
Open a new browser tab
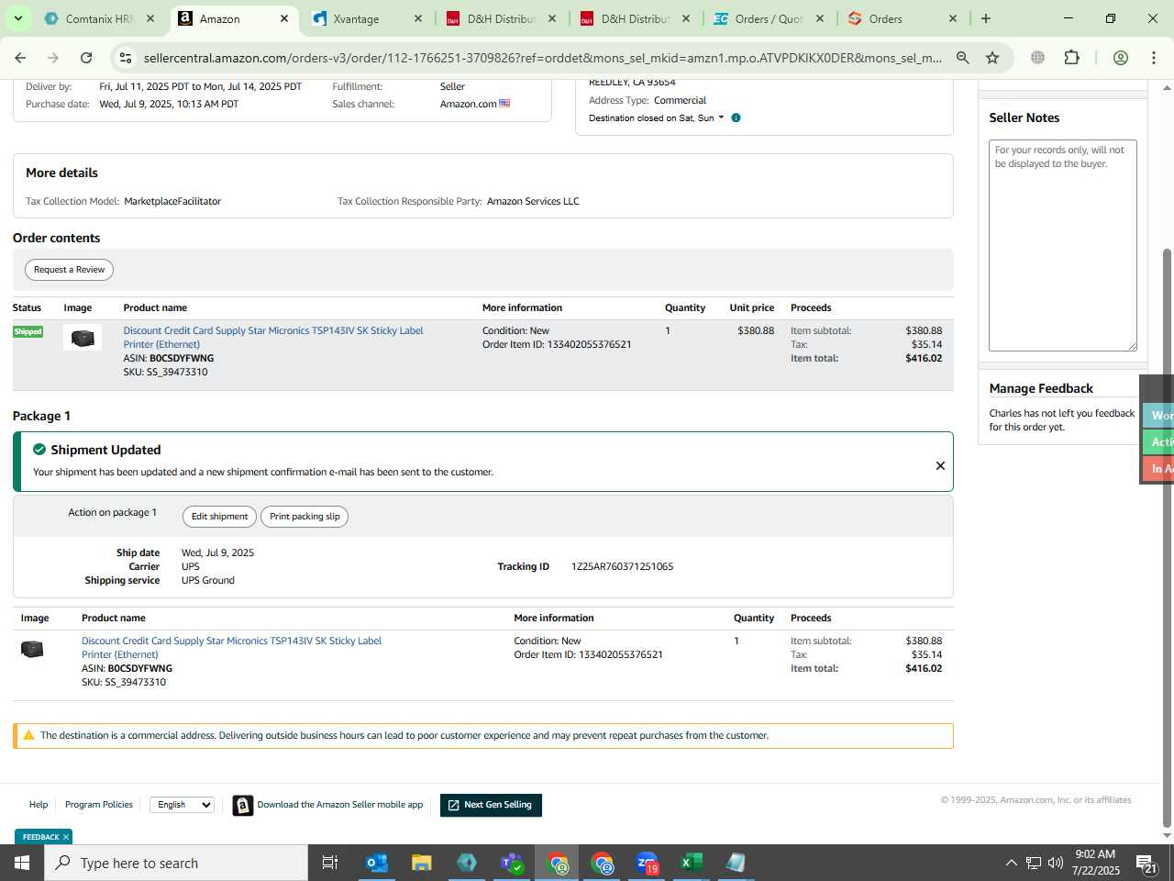click(986, 18)
